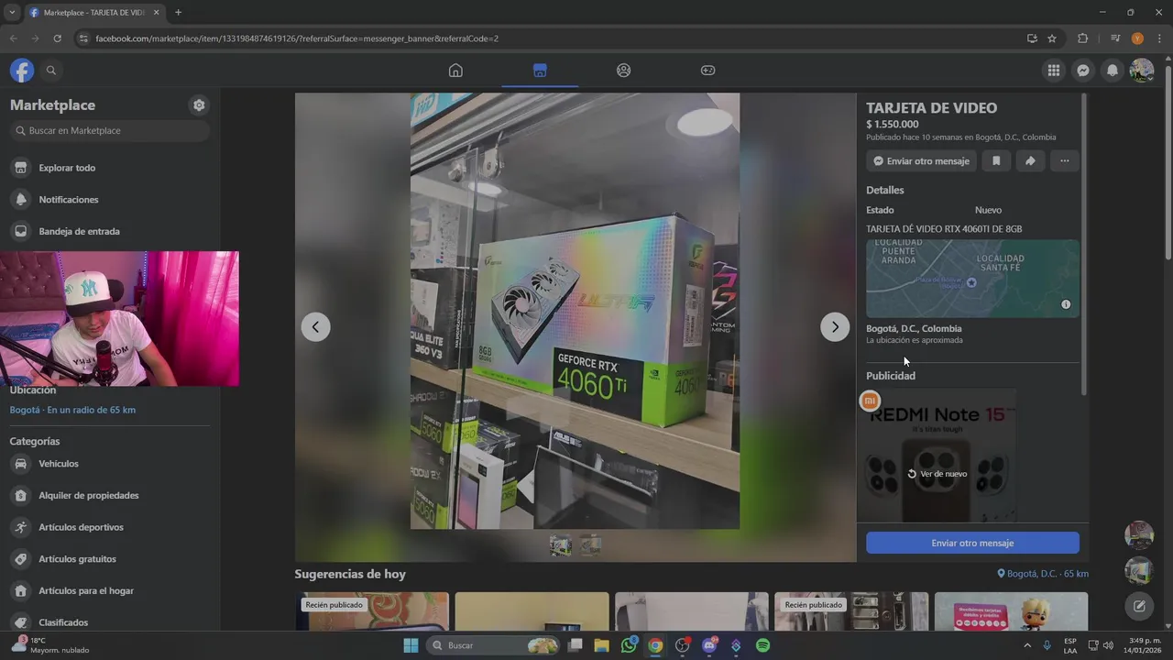
Task: Open File Explorer from the taskbar
Action: tap(601, 645)
